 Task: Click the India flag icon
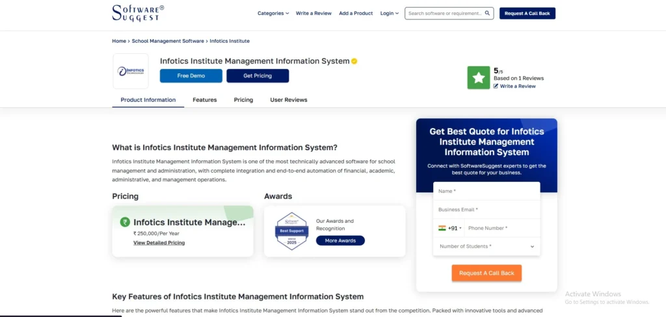click(x=442, y=228)
